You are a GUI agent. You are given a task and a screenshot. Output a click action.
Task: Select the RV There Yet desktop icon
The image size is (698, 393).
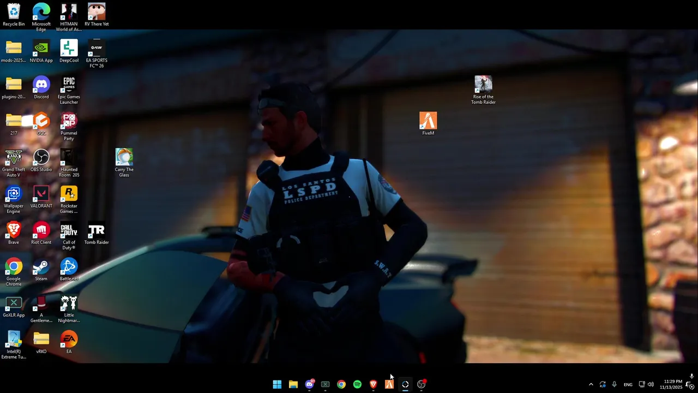(x=97, y=15)
